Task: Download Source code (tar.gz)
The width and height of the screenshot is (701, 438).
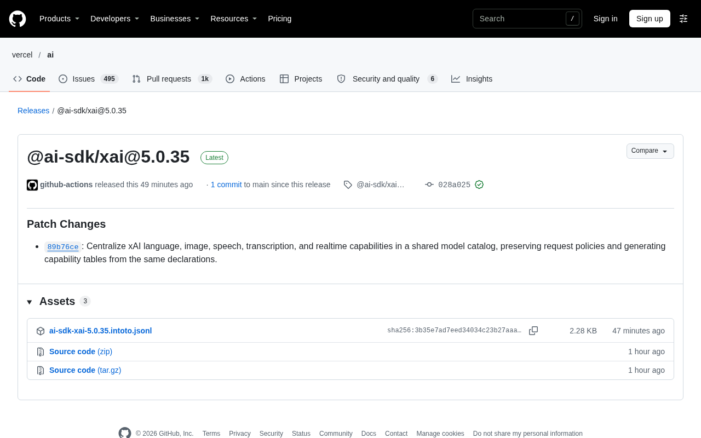Action: 85,370
